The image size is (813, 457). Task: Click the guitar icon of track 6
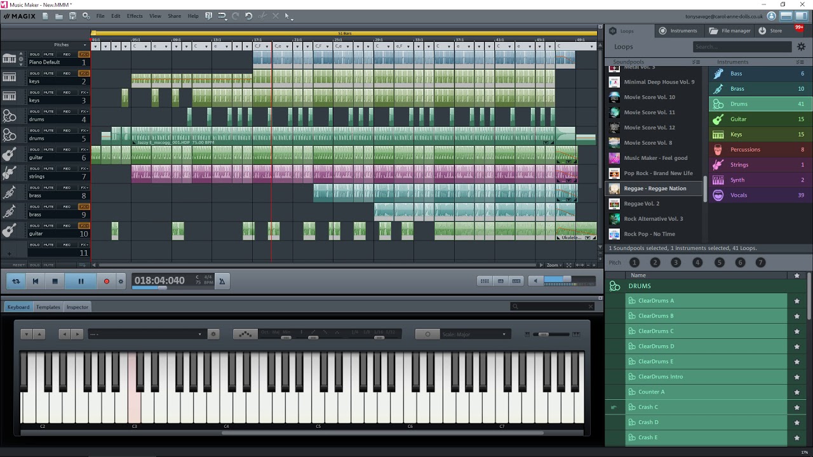pos(10,154)
